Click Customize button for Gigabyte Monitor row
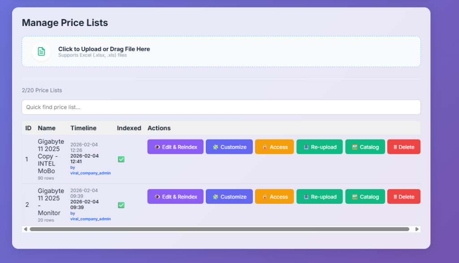Image resolution: width=459 pixels, height=263 pixels. point(229,197)
